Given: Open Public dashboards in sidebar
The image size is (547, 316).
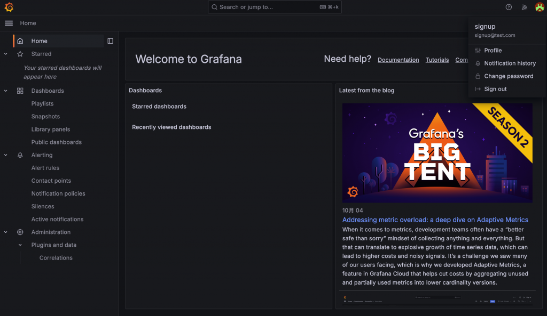Looking at the screenshot, I should [x=57, y=142].
